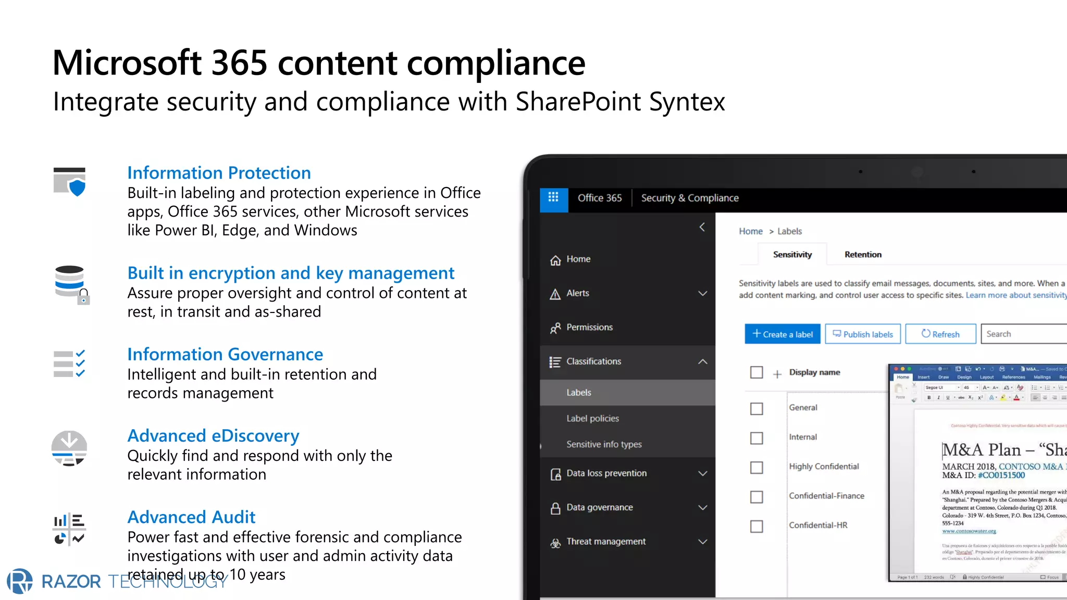The image size is (1067, 600).
Task: Toggle the AutoSave switch in Word
Action: (x=943, y=369)
